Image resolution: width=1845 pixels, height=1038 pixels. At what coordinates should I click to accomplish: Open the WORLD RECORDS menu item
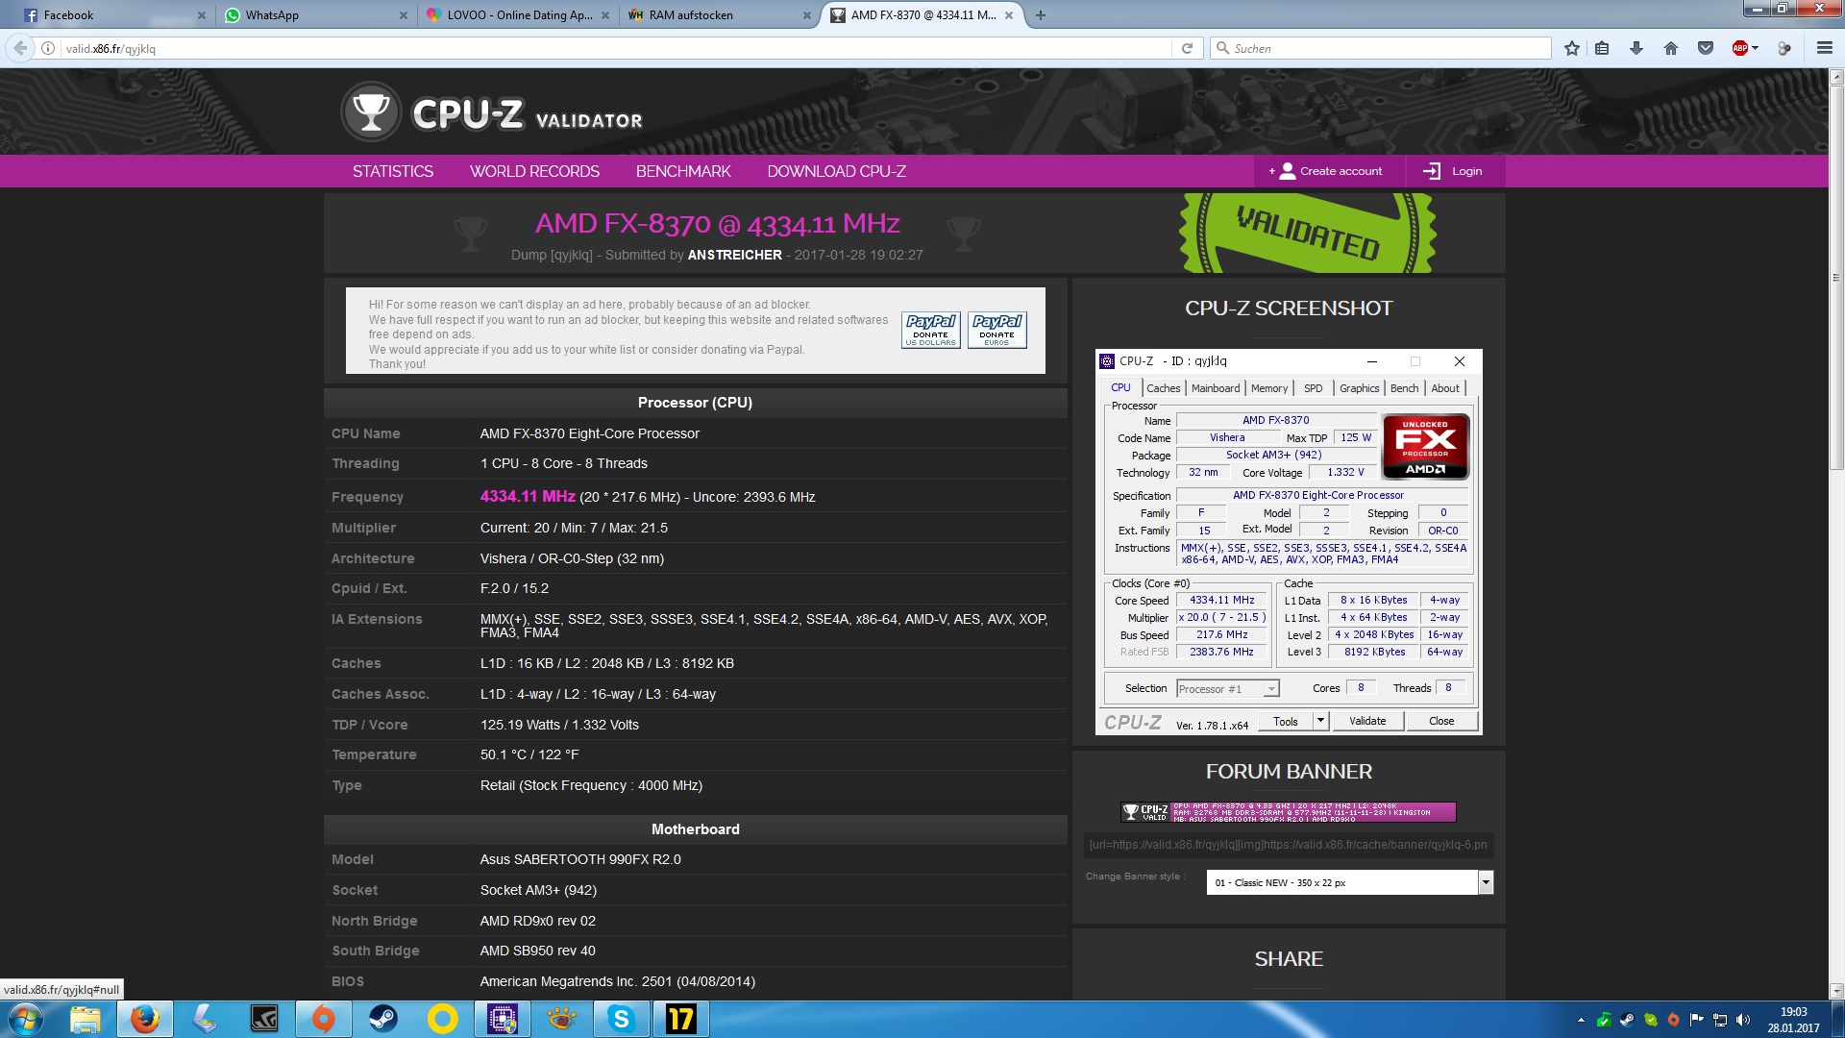click(x=534, y=171)
